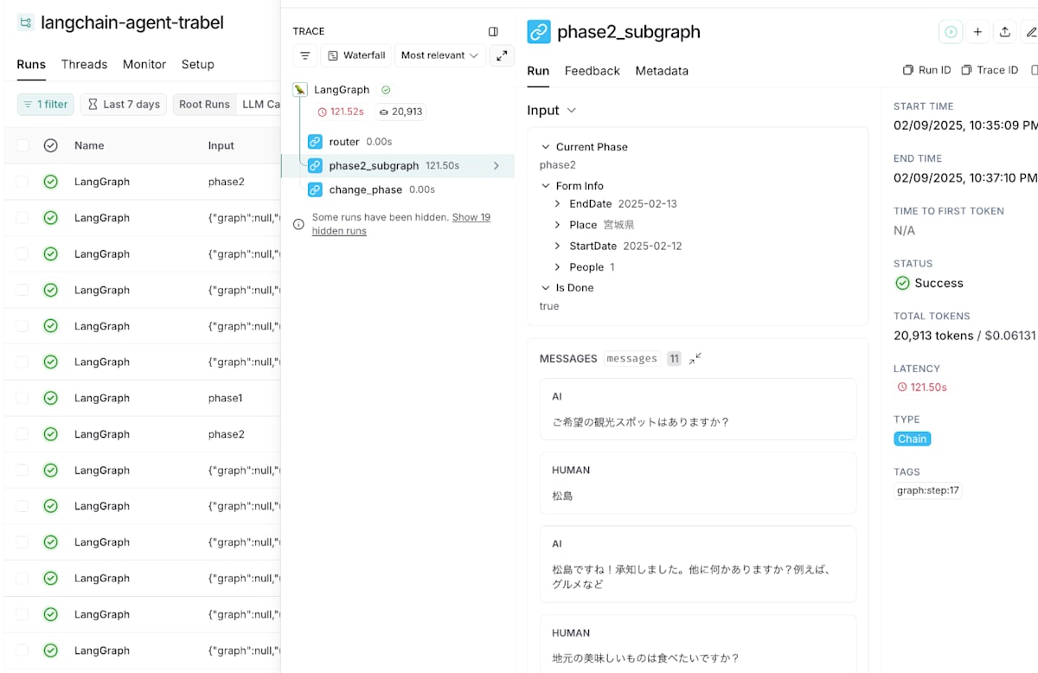
Task: Open the trace filter settings icon
Action: pyautogui.click(x=304, y=55)
